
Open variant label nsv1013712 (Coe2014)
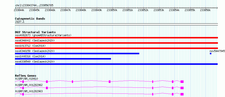(30, 46)
